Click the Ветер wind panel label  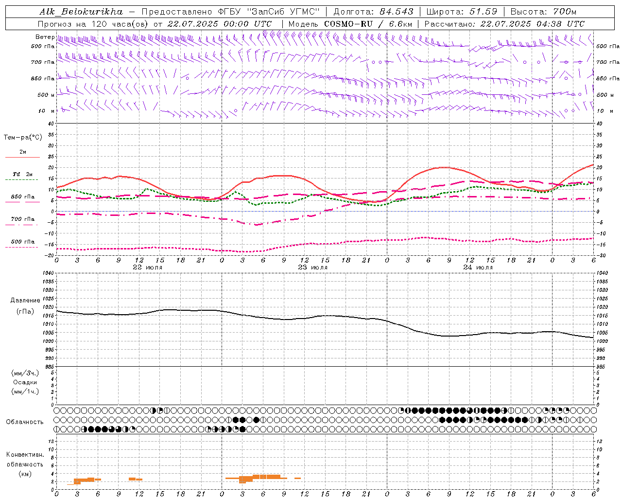pos(45,37)
